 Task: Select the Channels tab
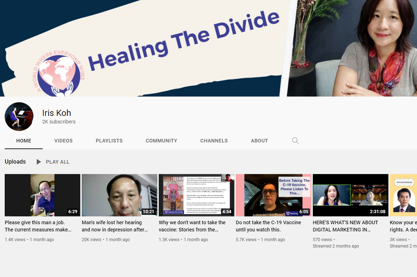[x=214, y=140]
